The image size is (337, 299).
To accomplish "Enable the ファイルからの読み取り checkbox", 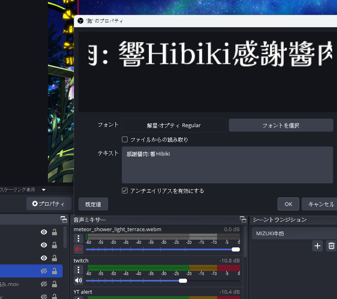I will (125, 139).
